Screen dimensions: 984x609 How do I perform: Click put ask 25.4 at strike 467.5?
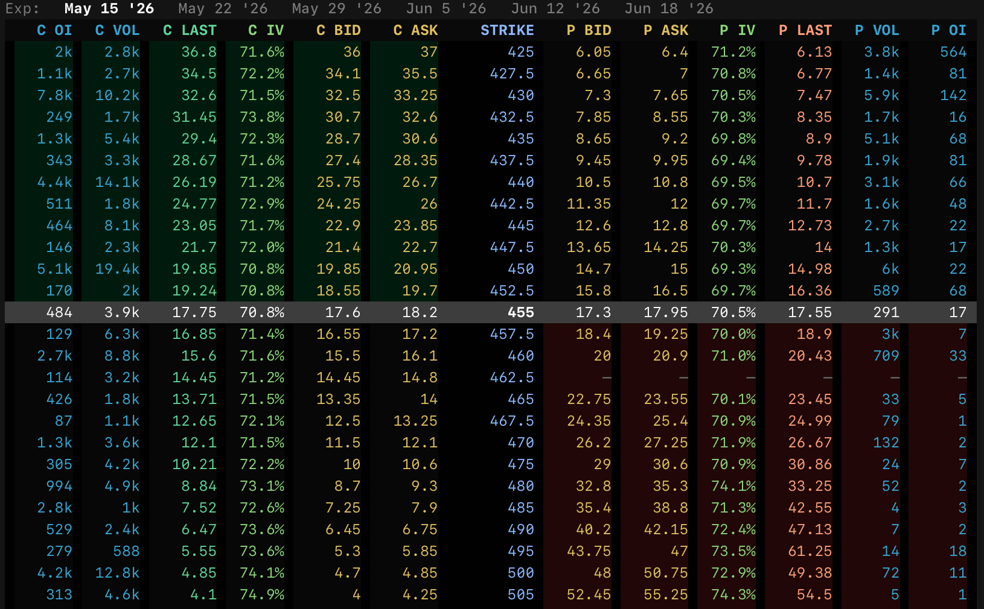[670, 421]
